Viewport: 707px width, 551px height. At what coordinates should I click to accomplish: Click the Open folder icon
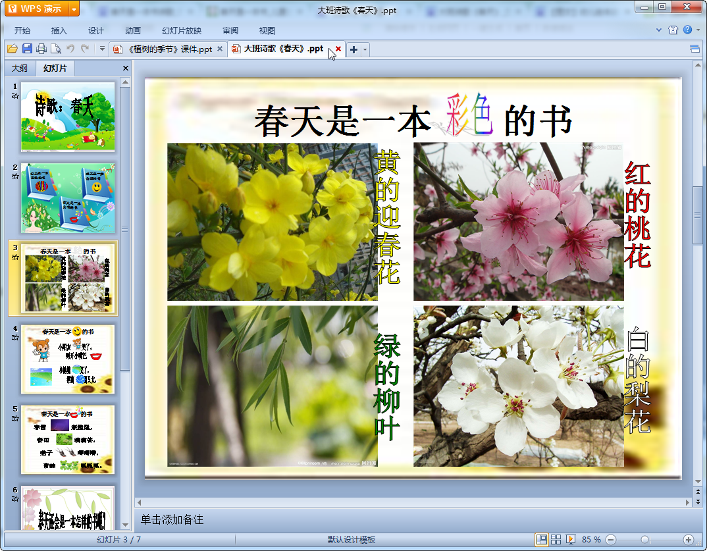tap(13, 49)
